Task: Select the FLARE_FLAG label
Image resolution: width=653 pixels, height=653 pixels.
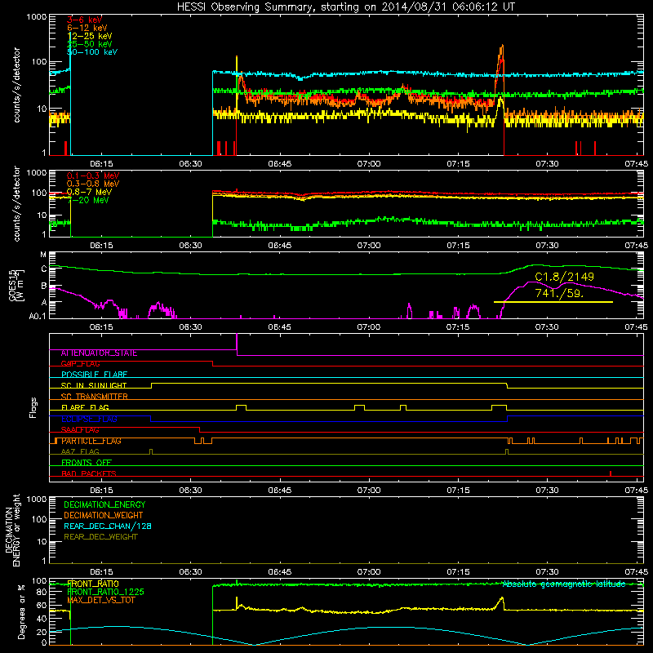Action: click(x=85, y=407)
